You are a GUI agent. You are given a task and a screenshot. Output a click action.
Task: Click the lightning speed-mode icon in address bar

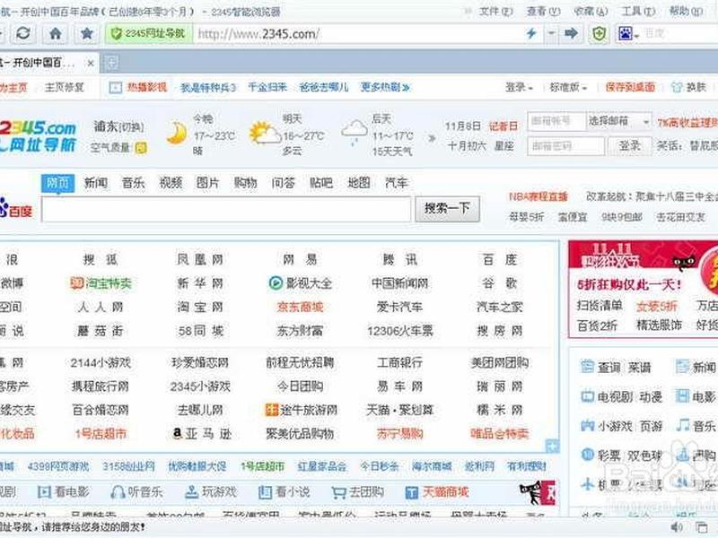(531, 33)
